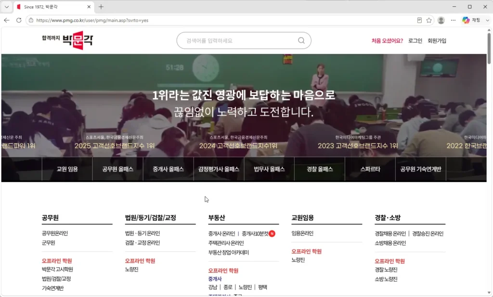Image resolution: width=493 pixels, height=297 pixels.
Task: Click 2024 고객선호브랜드지수1위 award text
Action: (238, 146)
